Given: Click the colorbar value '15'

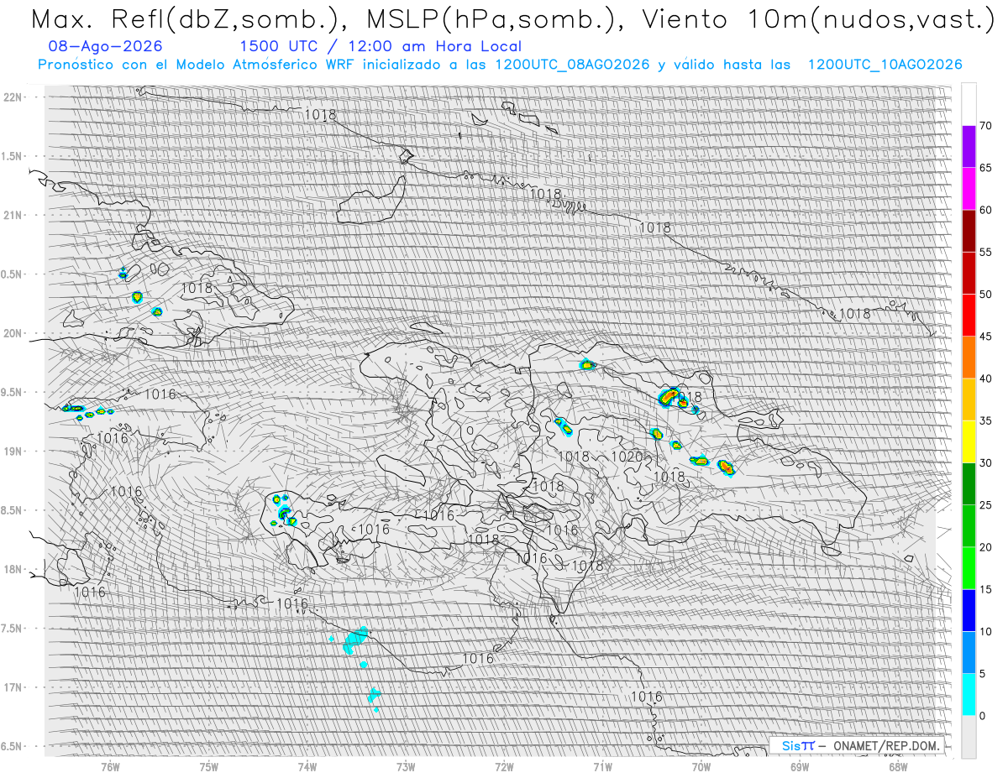Looking at the screenshot, I should [985, 589].
